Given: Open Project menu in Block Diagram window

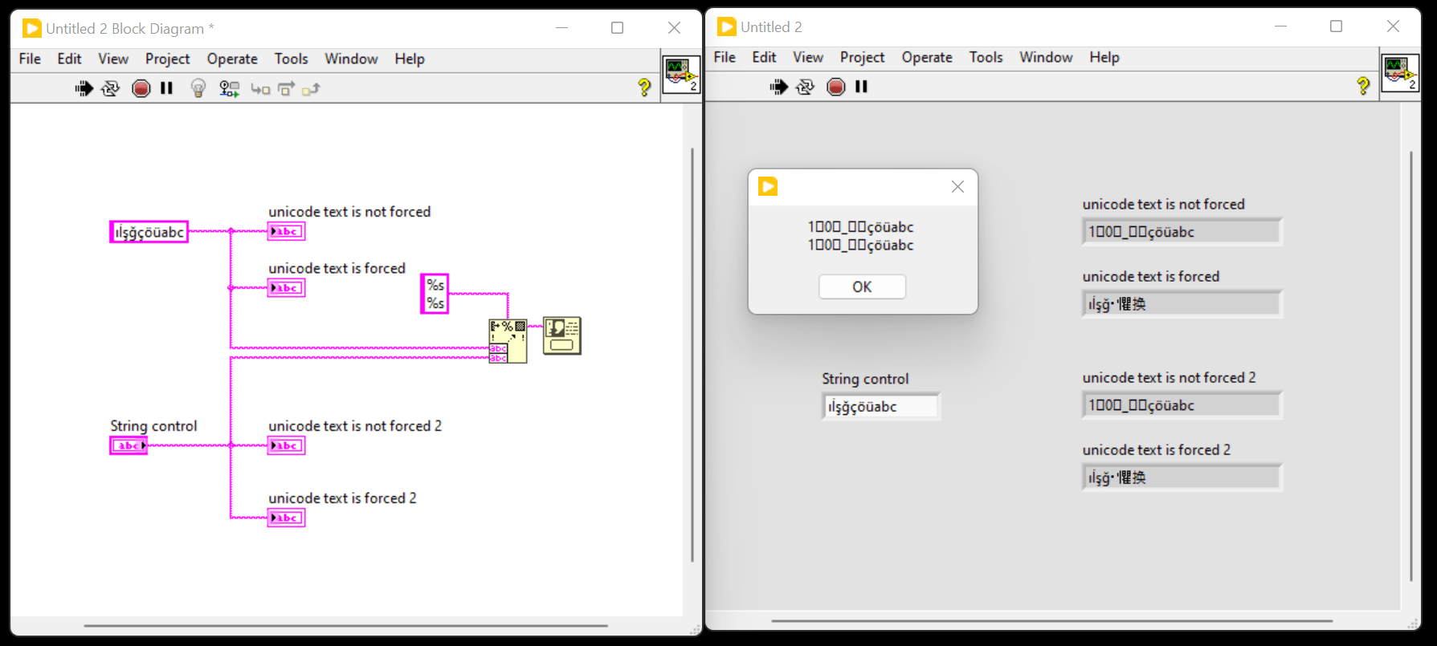Looking at the screenshot, I should point(167,59).
